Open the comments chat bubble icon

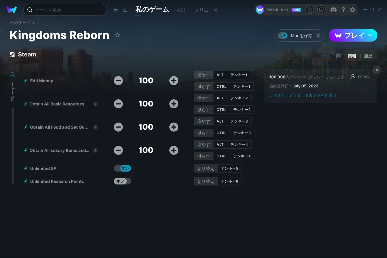click(x=338, y=56)
